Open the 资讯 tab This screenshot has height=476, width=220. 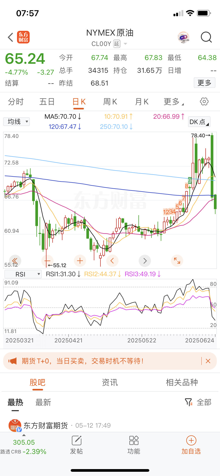(x=110, y=382)
